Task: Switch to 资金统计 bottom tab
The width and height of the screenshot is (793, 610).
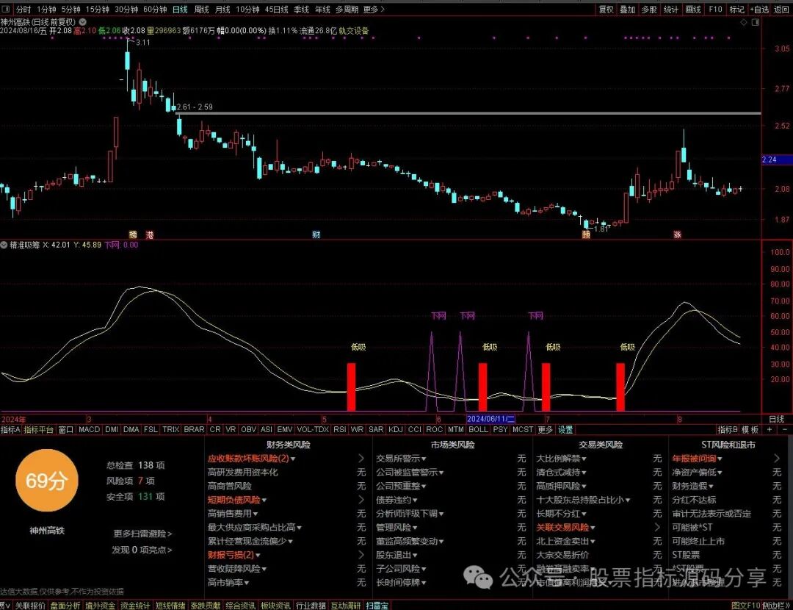Action: click(x=135, y=606)
